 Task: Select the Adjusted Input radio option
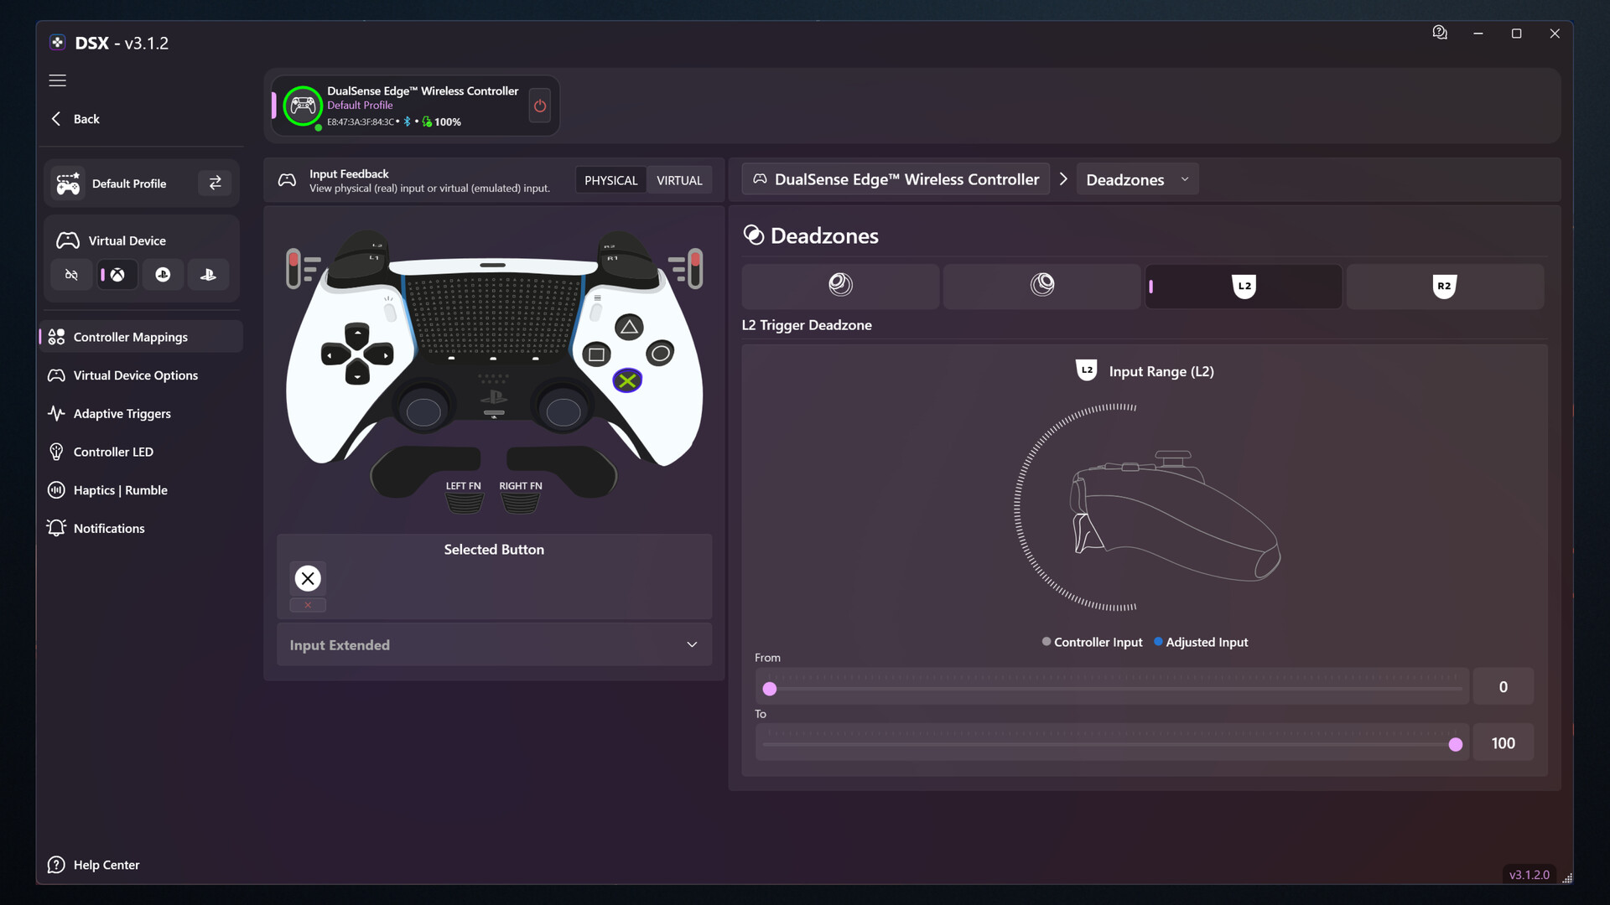1158,642
